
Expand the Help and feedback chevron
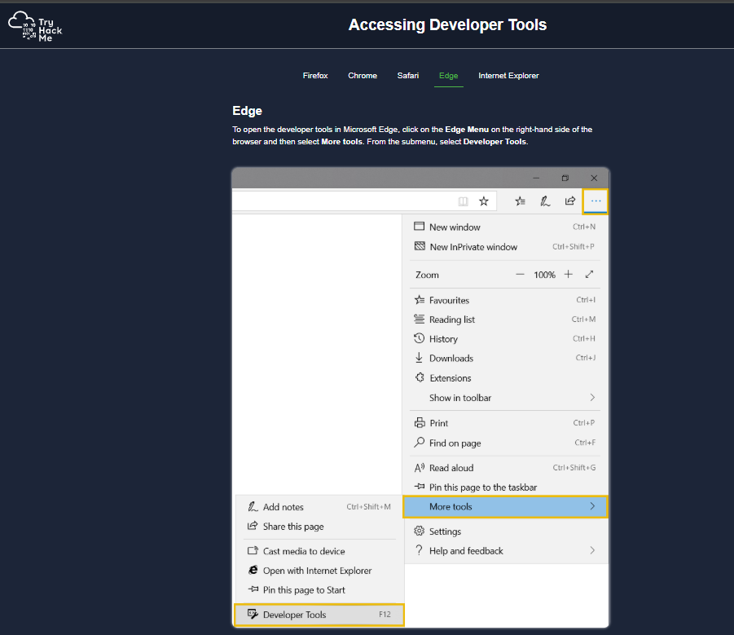click(x=592, y=550)
